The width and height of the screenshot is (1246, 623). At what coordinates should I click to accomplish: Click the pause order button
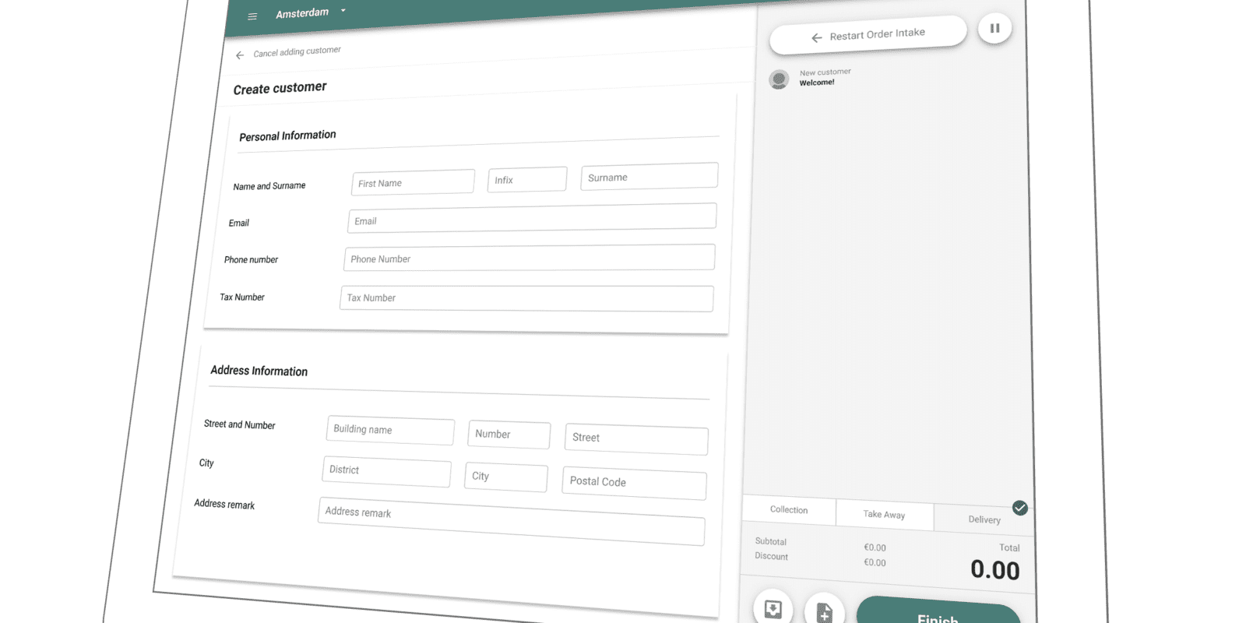[994, 29]
